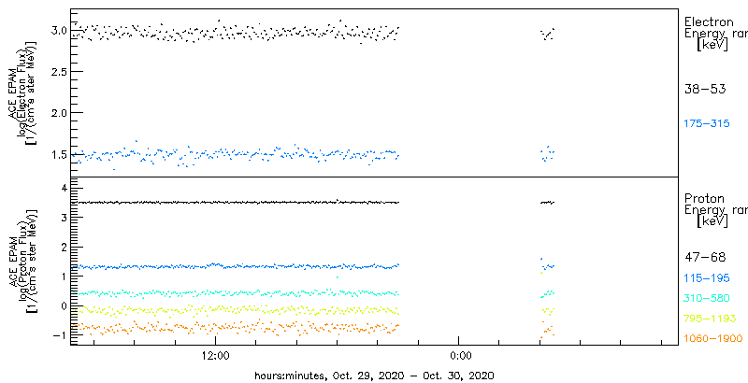Click the 4 tick label on proton axis
This screenshot has height=383, width=748.
click(62, 188)
